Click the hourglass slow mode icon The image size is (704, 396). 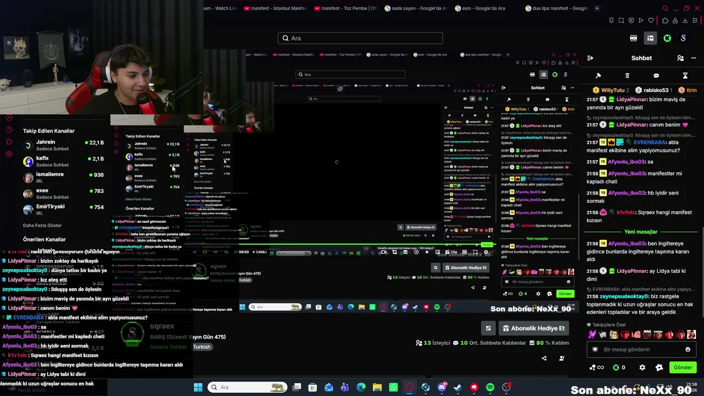click(685, 75)
